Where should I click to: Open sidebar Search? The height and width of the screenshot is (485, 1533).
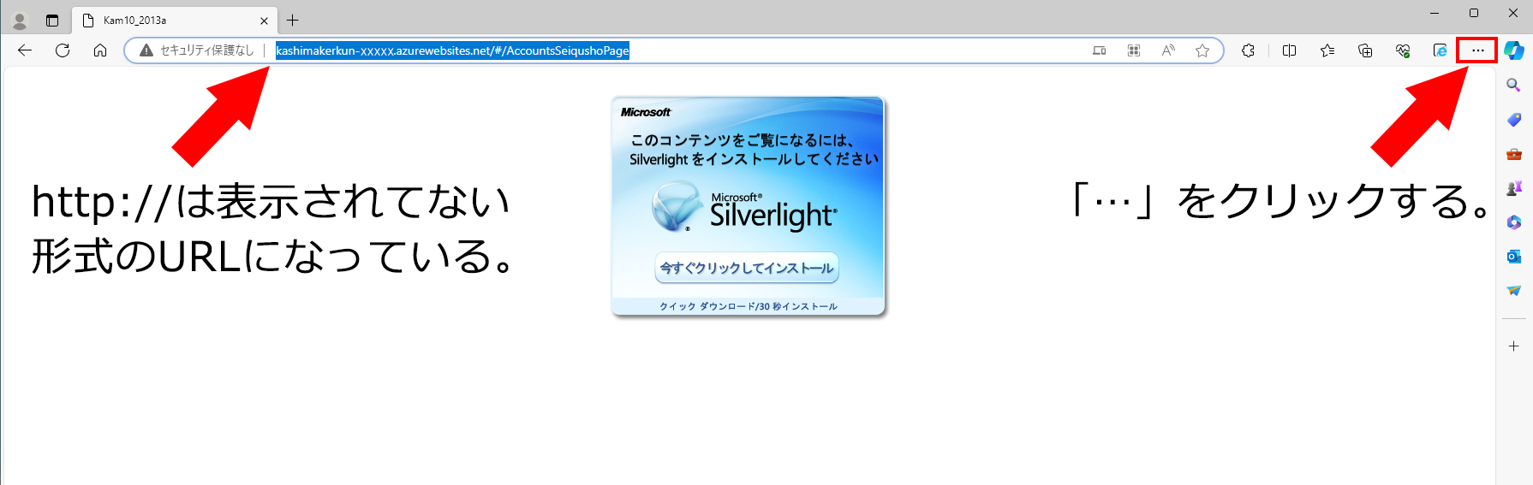(x=1514, y=85)
